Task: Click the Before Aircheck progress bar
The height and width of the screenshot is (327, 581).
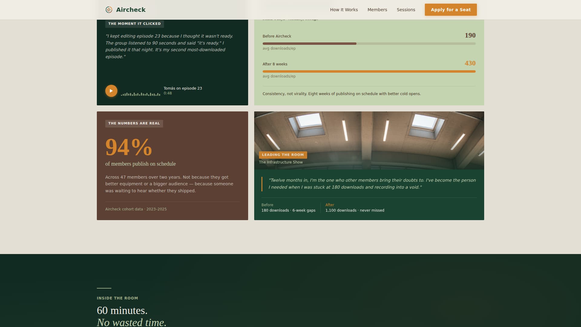Action: [x=369, y=43]
